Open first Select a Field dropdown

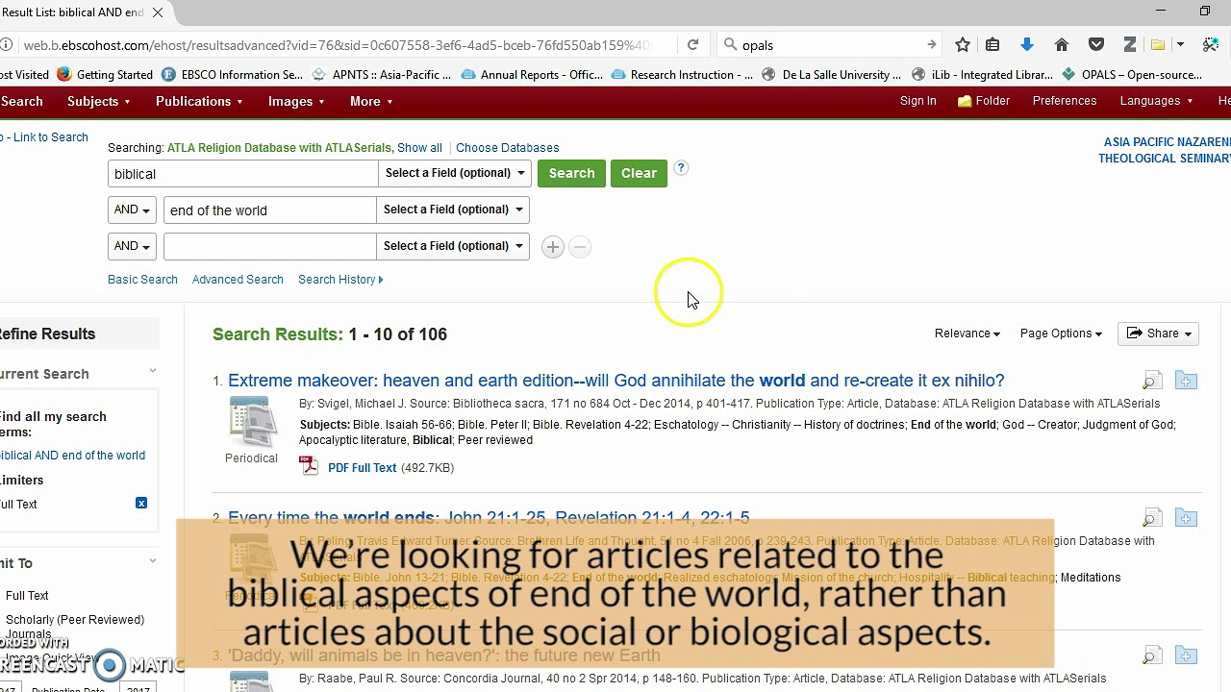pos(455,173)
